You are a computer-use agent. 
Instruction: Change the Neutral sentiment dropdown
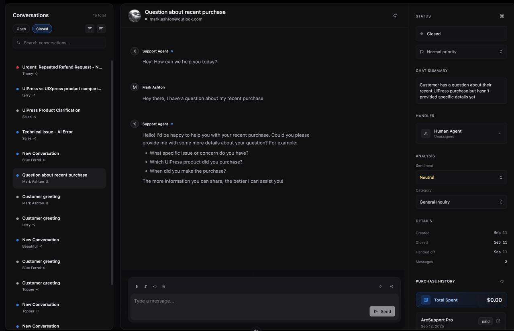tap(461, 177)
